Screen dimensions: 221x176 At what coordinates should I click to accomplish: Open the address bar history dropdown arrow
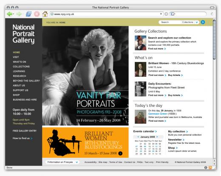point(161,14)
